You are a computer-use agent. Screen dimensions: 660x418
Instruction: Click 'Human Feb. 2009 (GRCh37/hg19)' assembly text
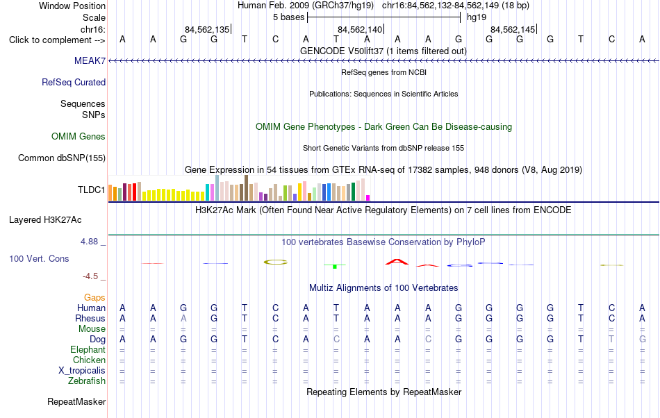[306, 6]
